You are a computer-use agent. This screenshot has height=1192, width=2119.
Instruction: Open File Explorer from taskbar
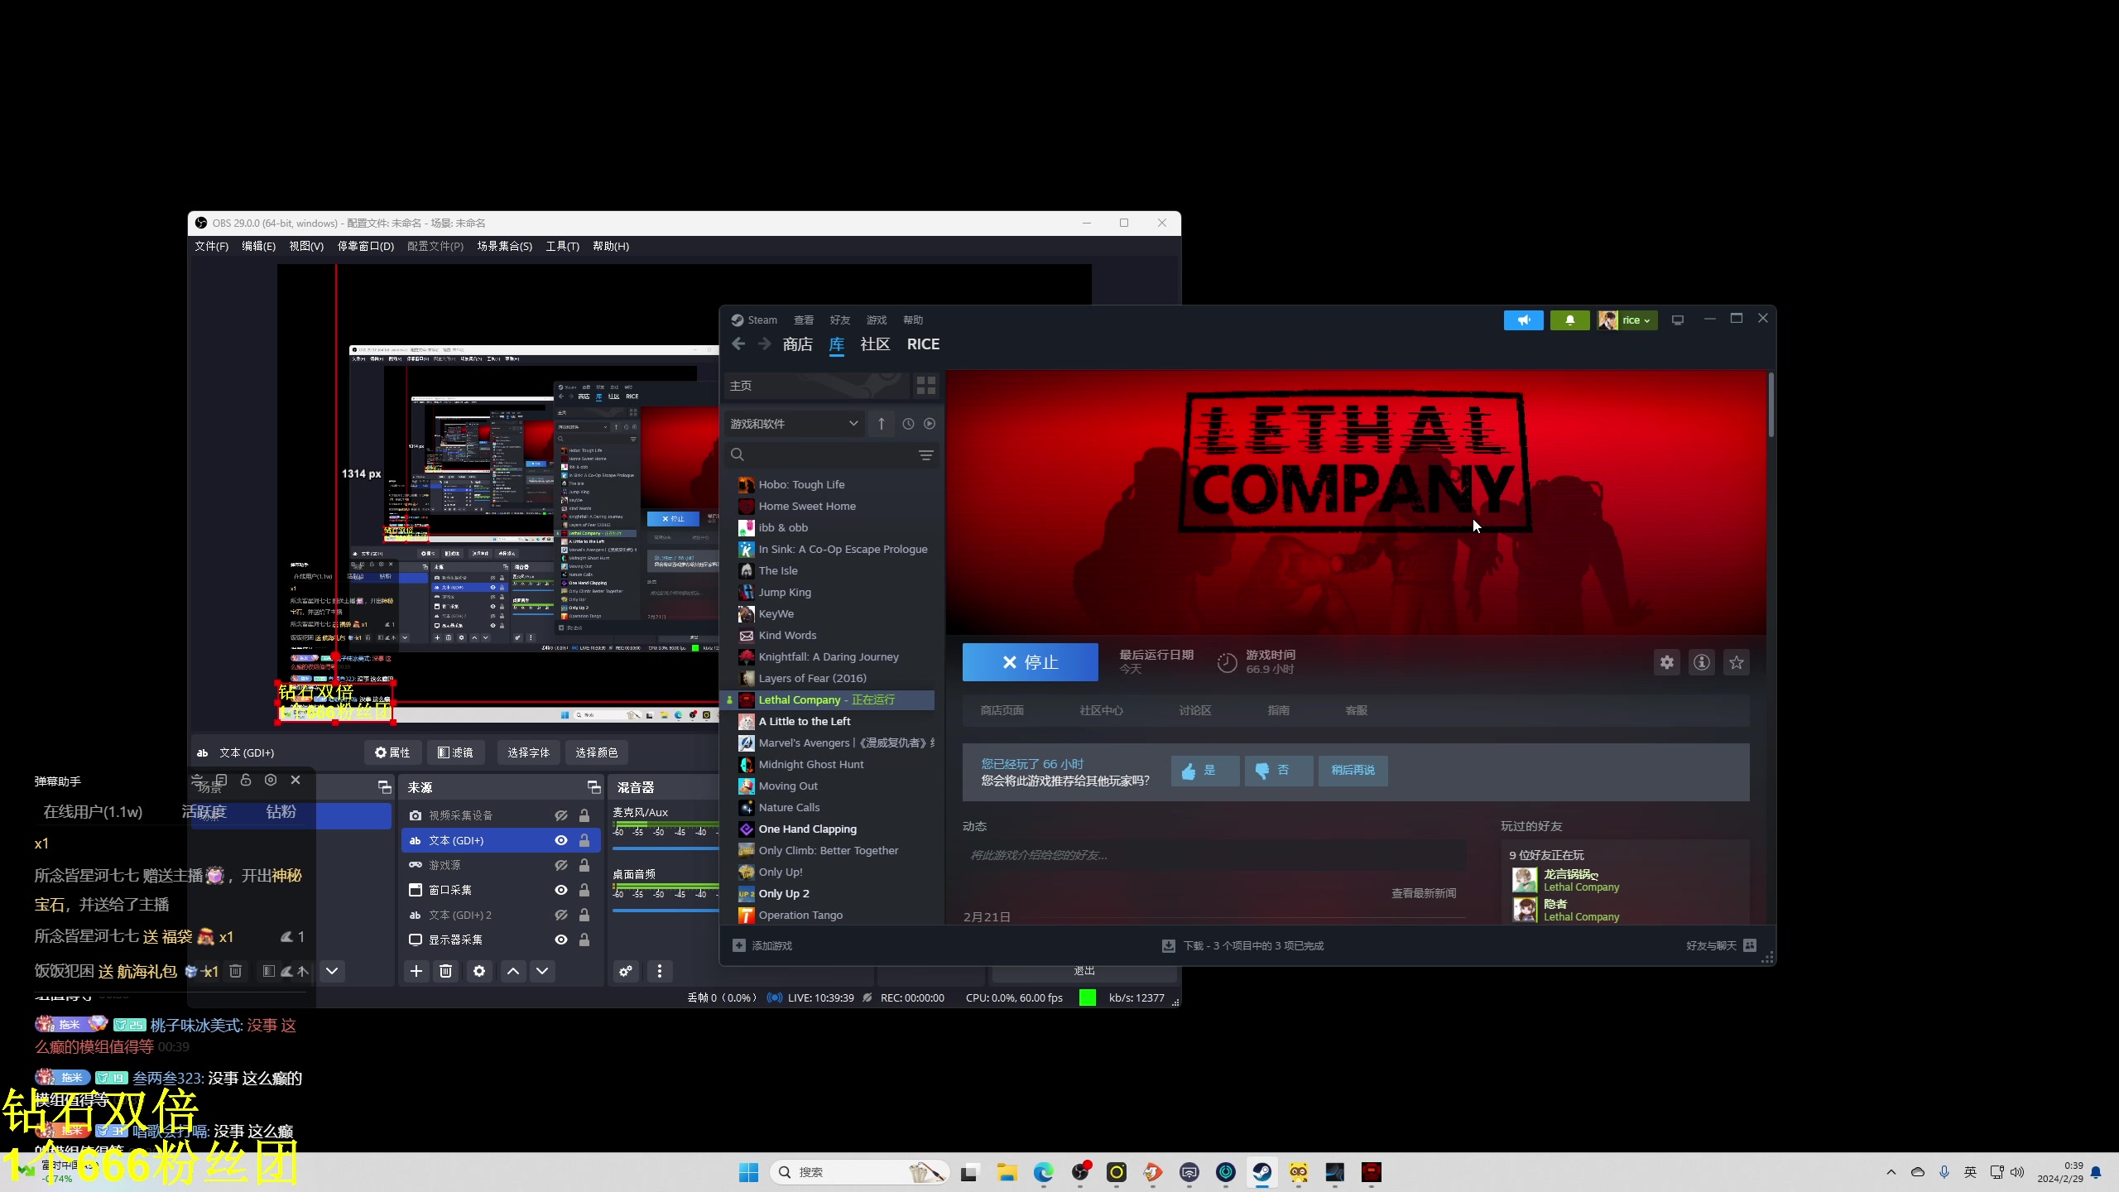1007,1172
